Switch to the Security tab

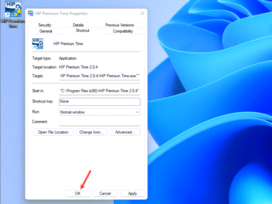point(45,25)
